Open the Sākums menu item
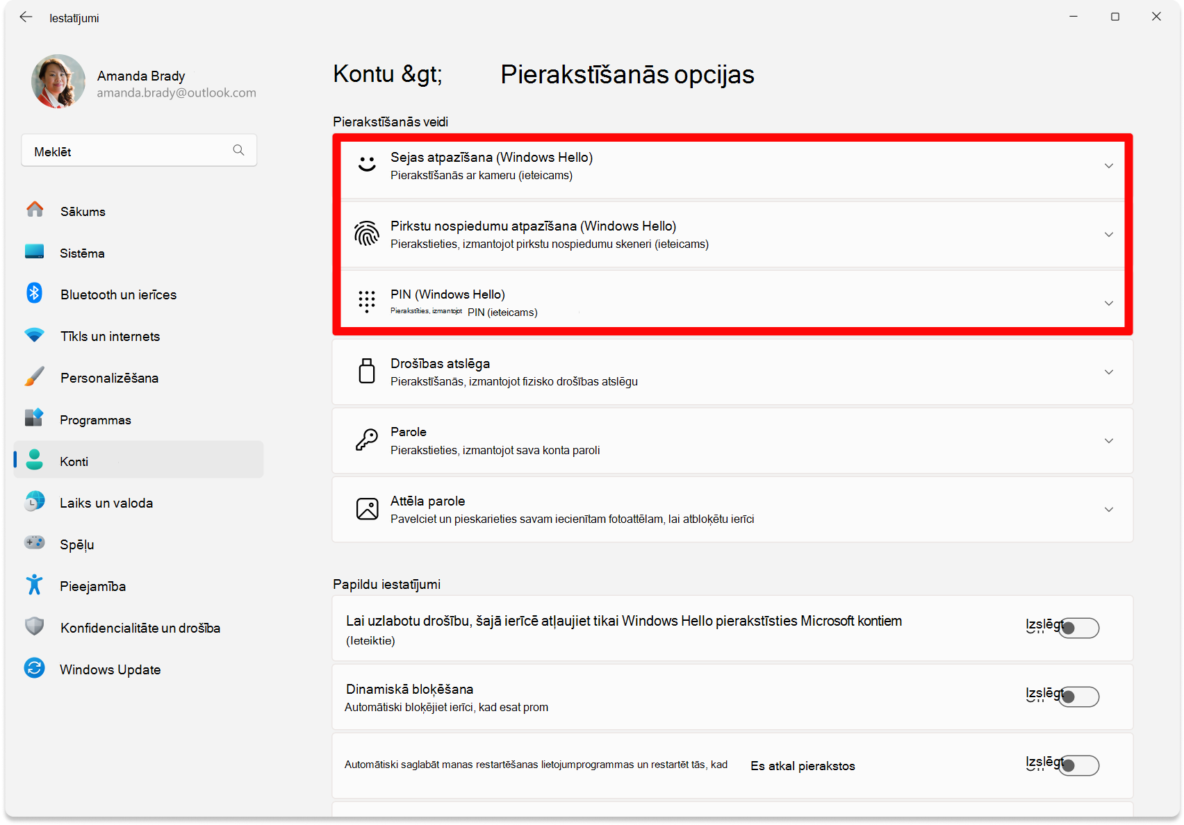This screenshot has width=1184, height=825. tap(139, 211)
